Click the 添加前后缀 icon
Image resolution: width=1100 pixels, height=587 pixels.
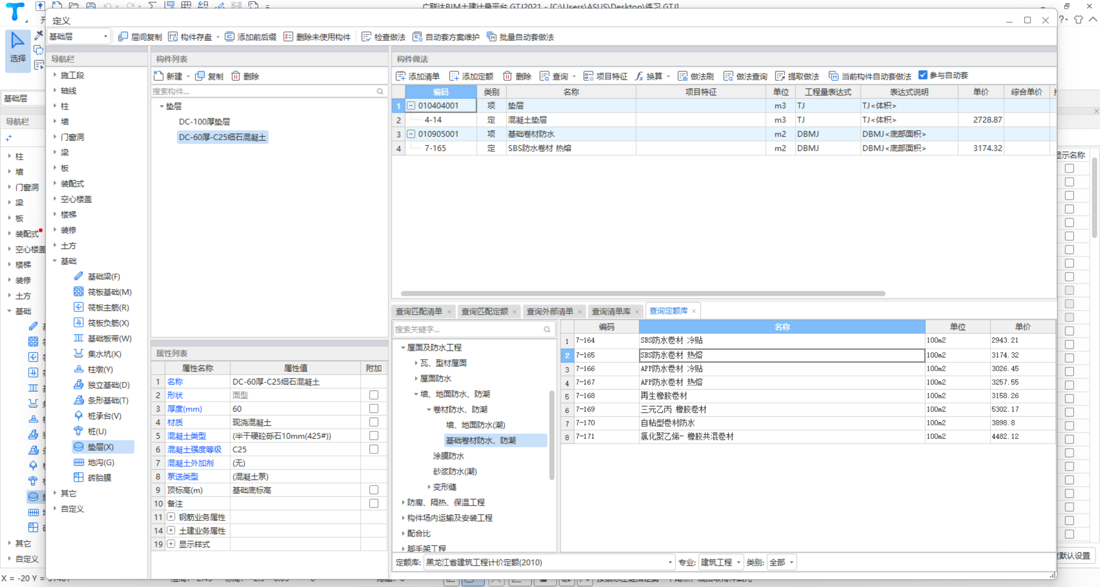click(230, 37)
